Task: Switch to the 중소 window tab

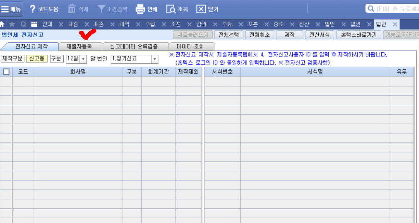Action: tap(278, 24)
